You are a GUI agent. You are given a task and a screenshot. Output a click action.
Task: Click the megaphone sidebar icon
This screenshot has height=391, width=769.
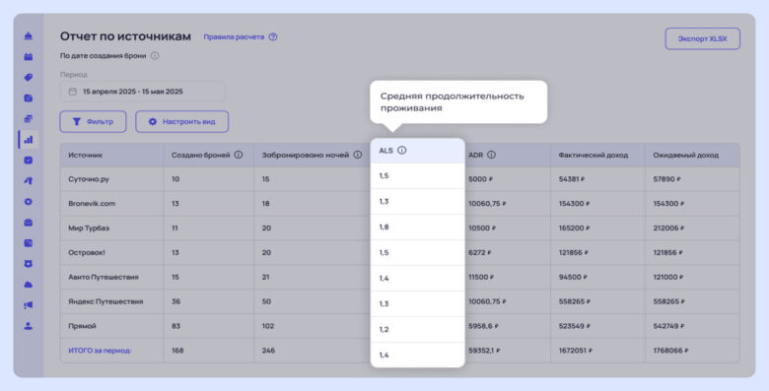coord(29,305)
